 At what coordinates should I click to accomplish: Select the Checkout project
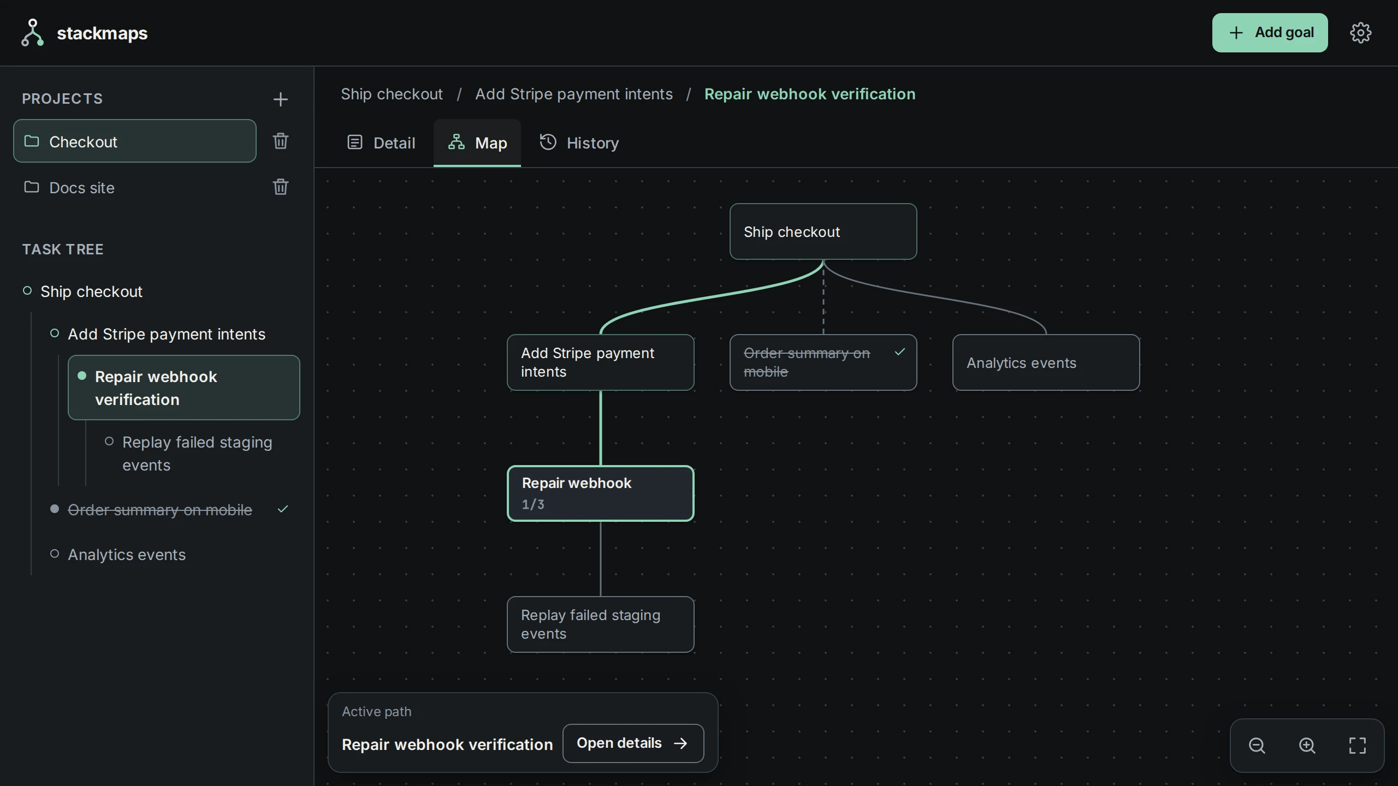point(134,141)
